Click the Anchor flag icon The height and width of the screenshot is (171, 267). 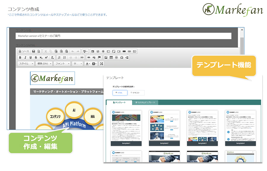coord(99,58)
